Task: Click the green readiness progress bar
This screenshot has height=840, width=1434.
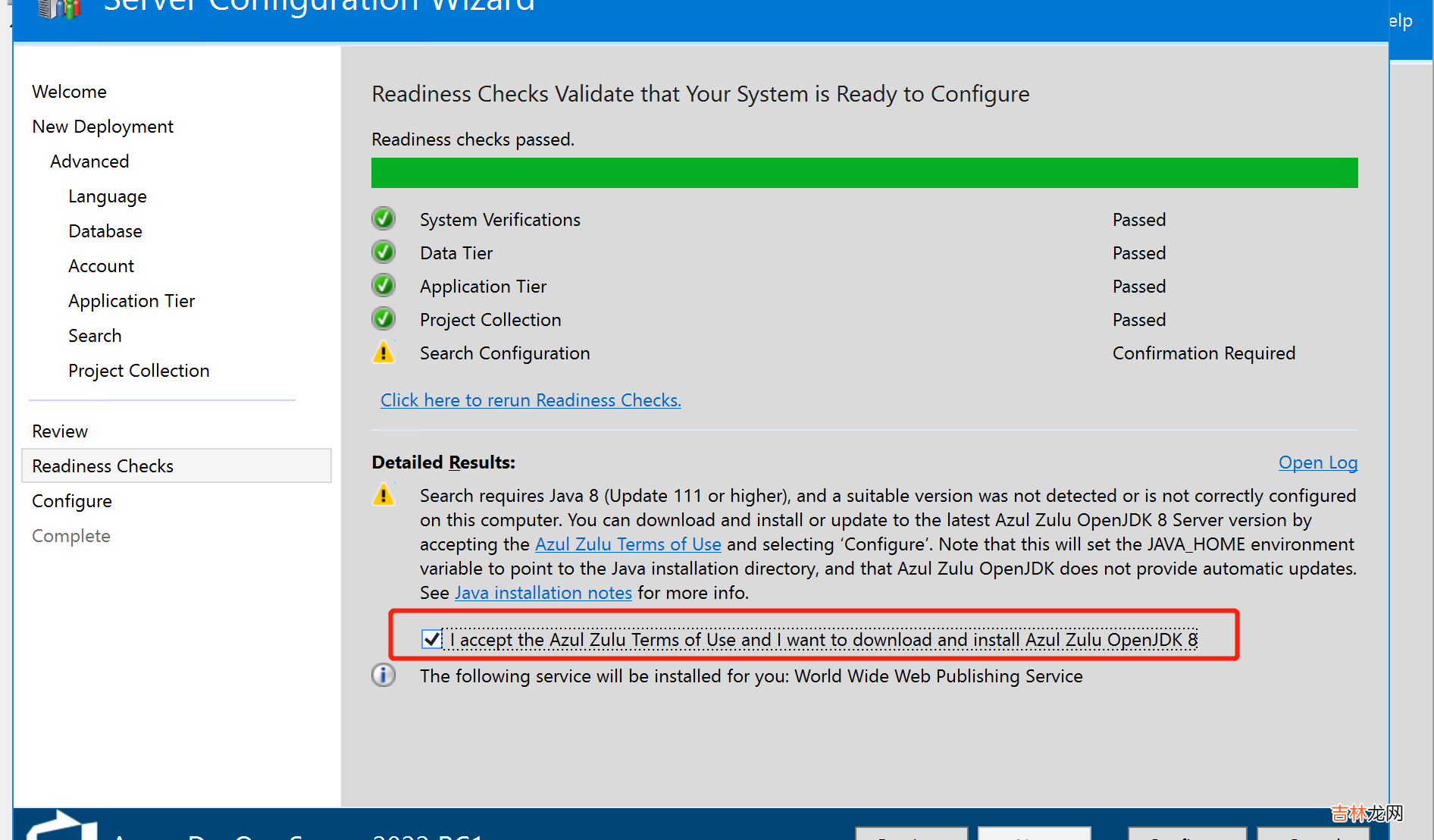Action: [864, 173]
